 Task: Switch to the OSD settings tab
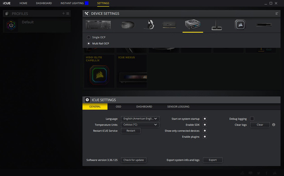click(118, 106)
